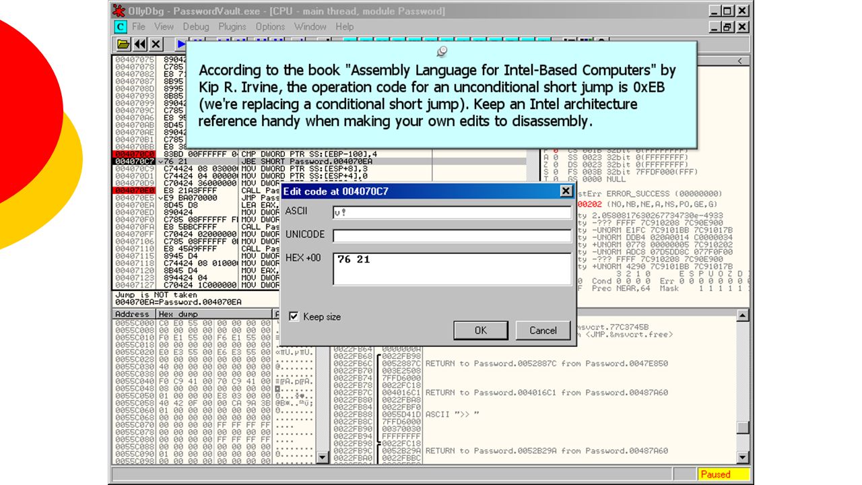Click dump pane scroll down arrow

pyautogui.click(x=323, y=457)
